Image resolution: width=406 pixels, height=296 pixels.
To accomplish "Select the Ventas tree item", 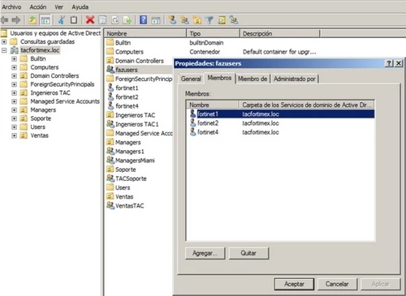I will coord(40,135).
